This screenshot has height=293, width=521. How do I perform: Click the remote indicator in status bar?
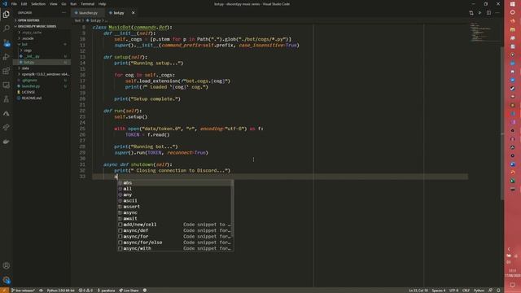[4, 291]
